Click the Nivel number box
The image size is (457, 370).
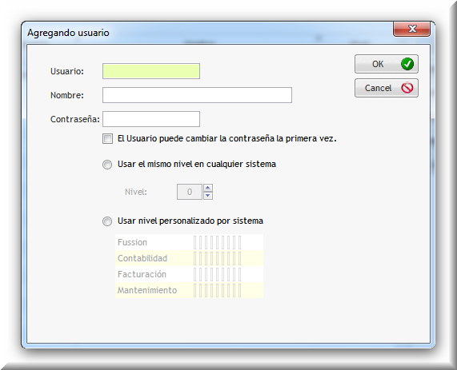click(190, 192)
